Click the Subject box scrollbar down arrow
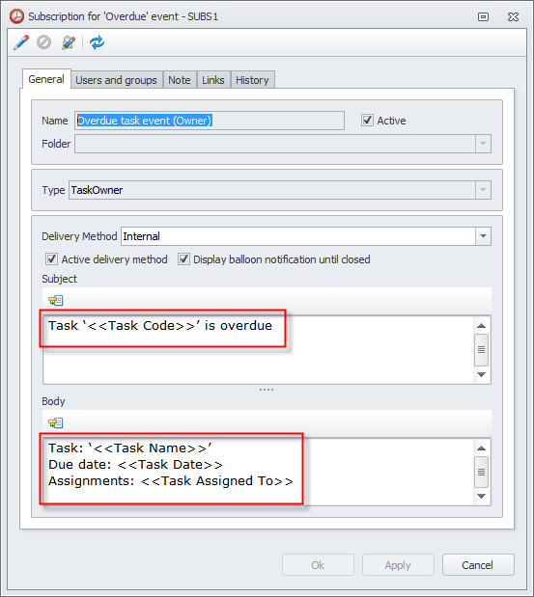 click(x=482, y=374)
